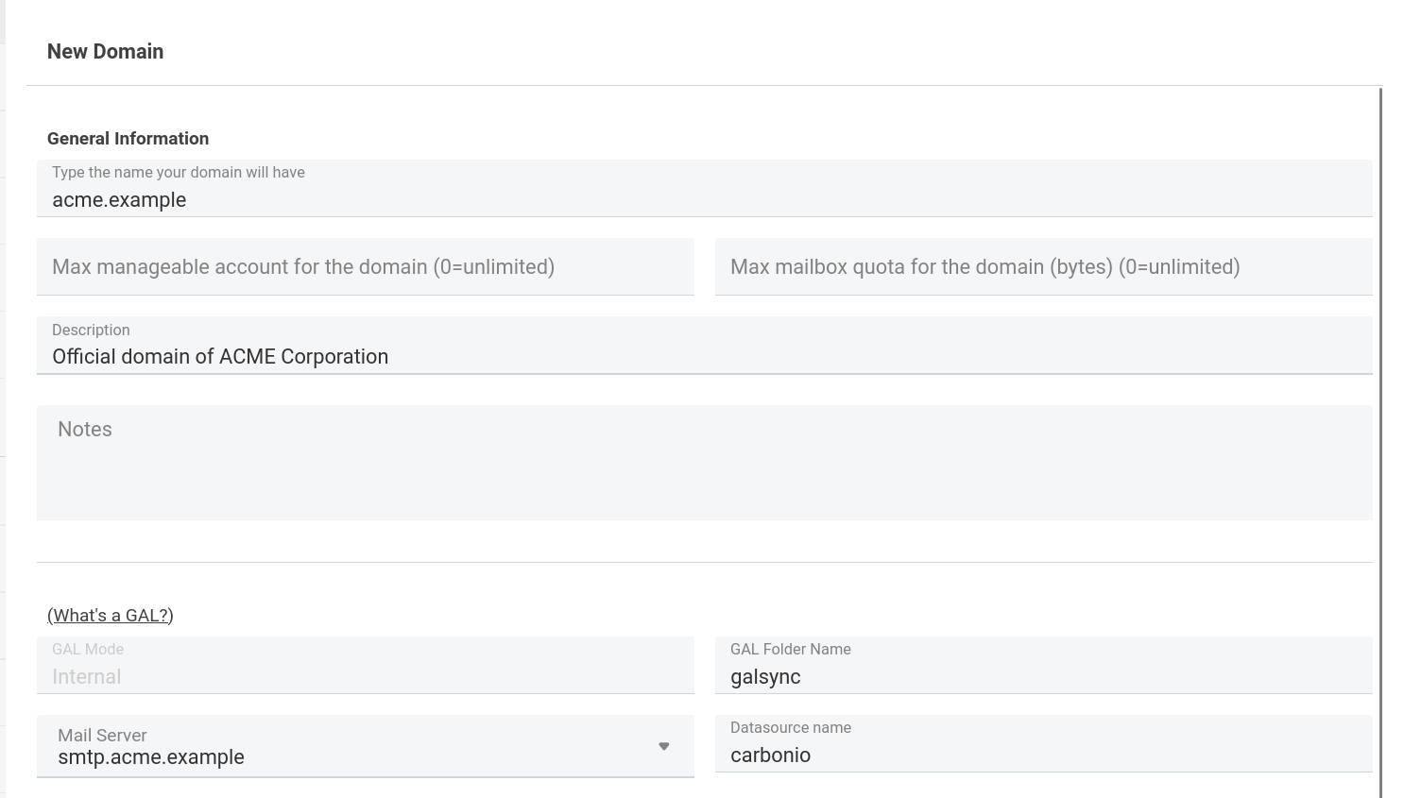Focus the Max manageable account field
The height and width of the screenshot is (798, 1404).
coord(365,266)
